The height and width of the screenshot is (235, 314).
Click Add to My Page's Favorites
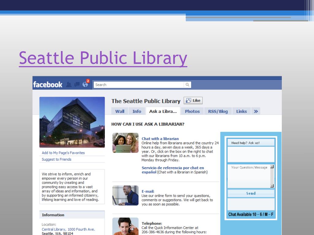[63, 153]
